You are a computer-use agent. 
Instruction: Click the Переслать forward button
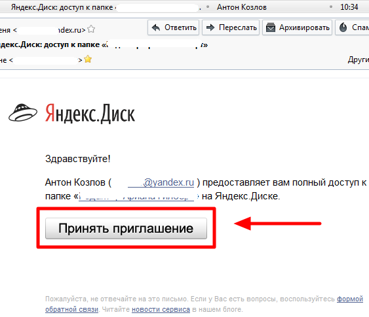point(231,27)
